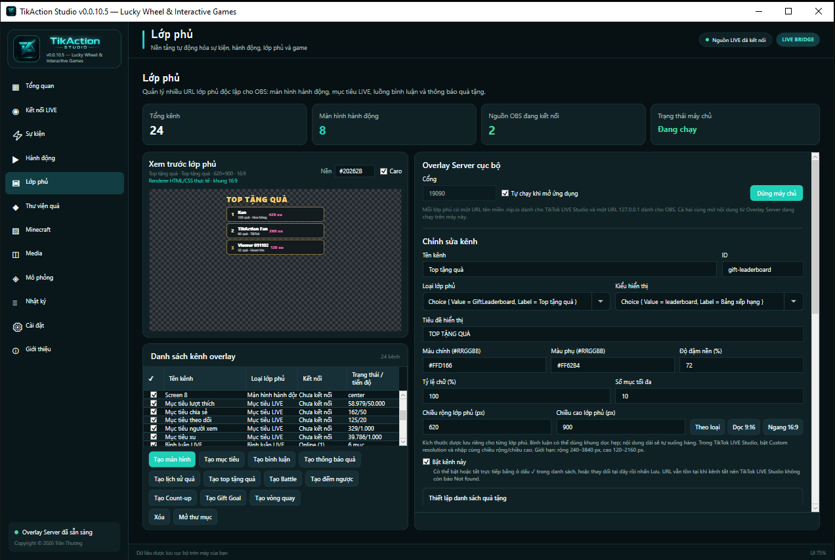The width and height of the screenshot is (835, 560).
Task: Click the channel list scrollbar down arrow
Action: click(404, 442)
